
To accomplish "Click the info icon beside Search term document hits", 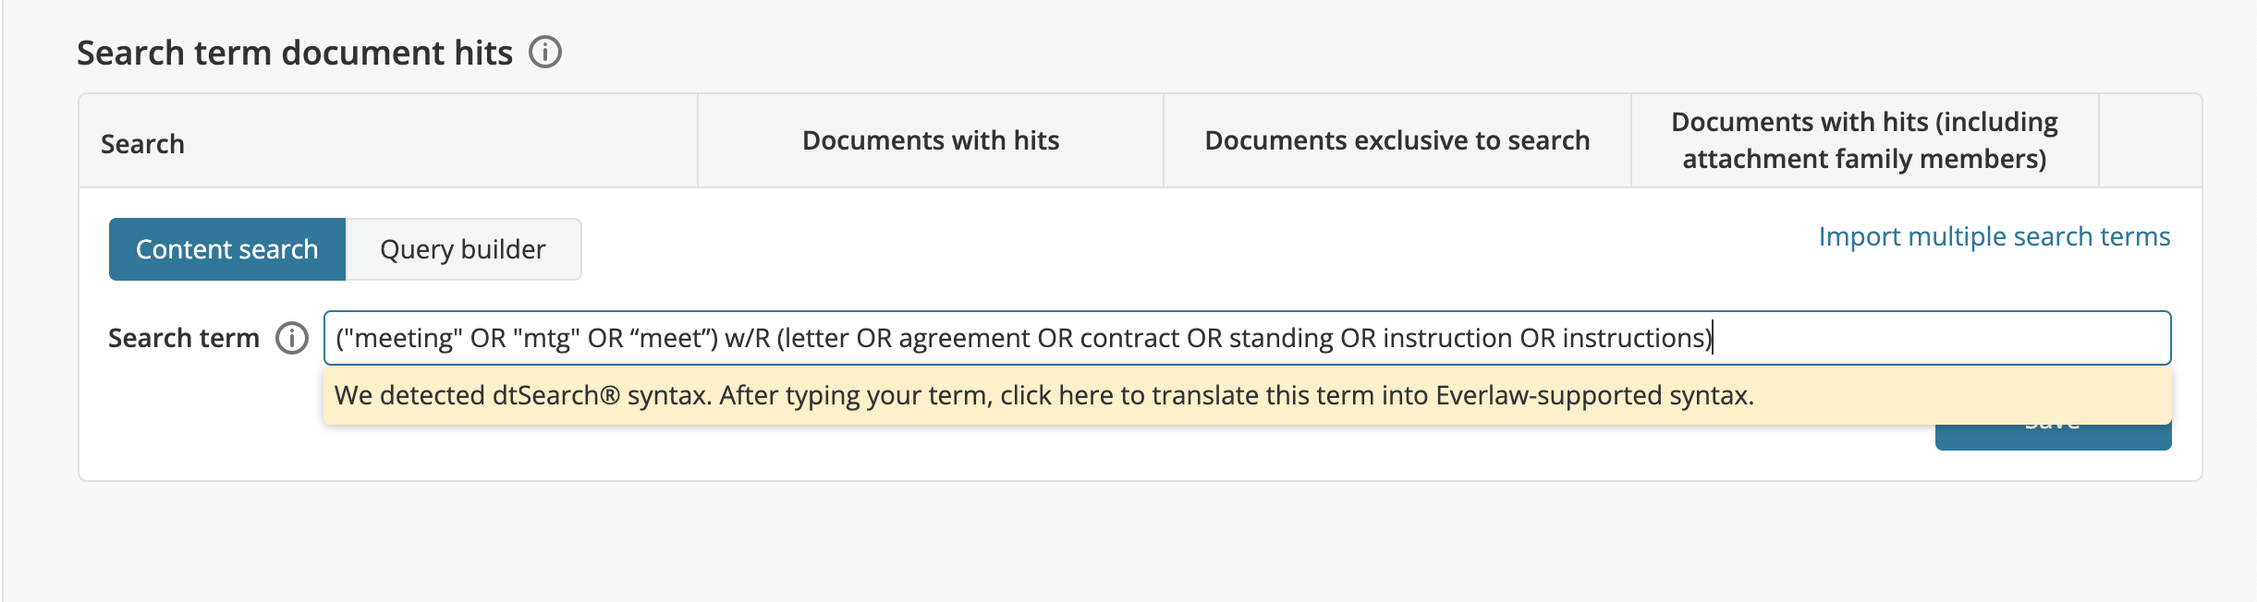I will click(546, 53).
